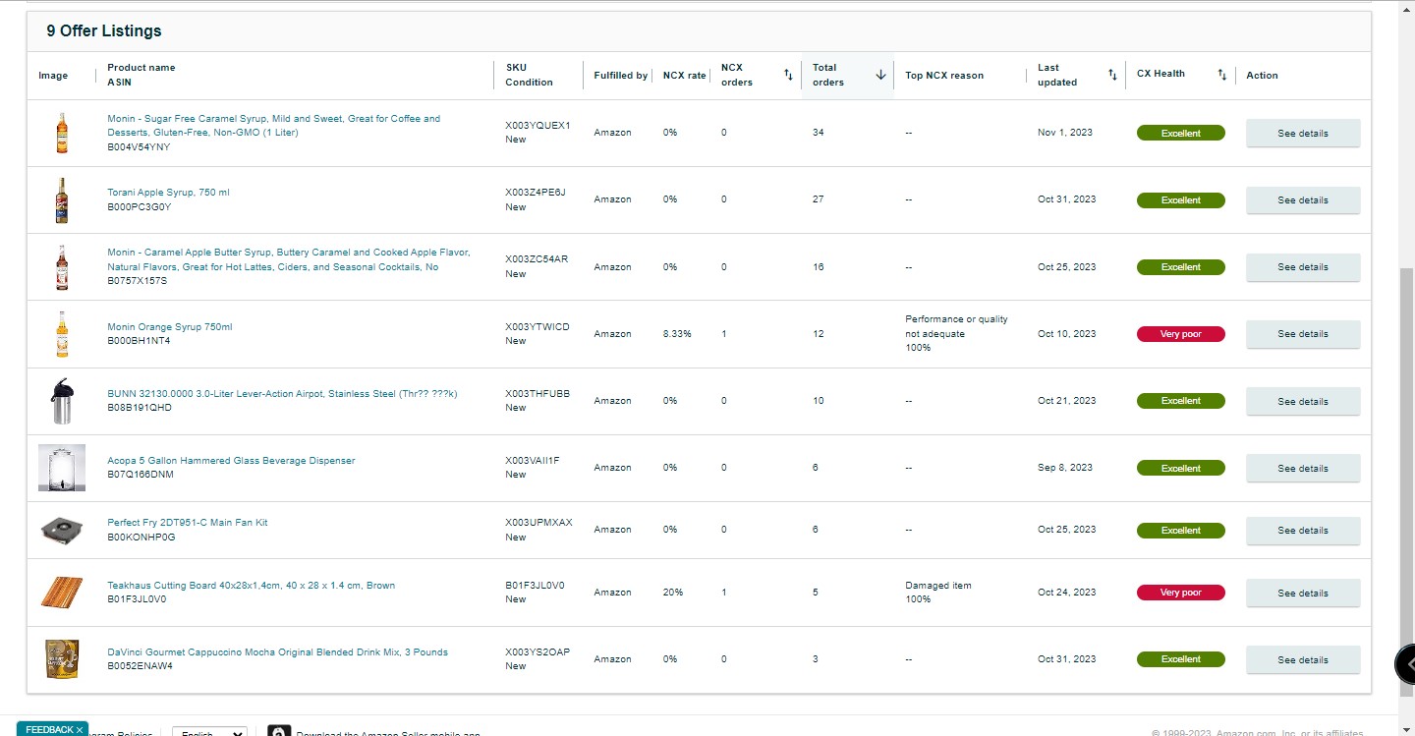Open Acopa Glass Beverage Dispenser image
1415x736 pixels.
click(62, 468)
